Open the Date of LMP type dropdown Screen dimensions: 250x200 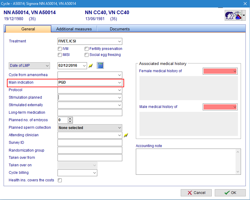pyautogui.click(x=29, y=66)
